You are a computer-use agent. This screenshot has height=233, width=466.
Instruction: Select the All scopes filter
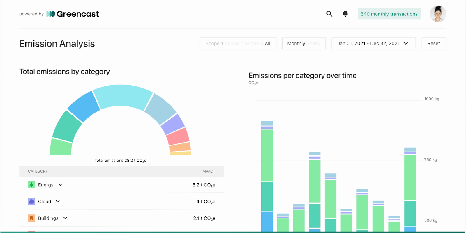coord(267,43)
